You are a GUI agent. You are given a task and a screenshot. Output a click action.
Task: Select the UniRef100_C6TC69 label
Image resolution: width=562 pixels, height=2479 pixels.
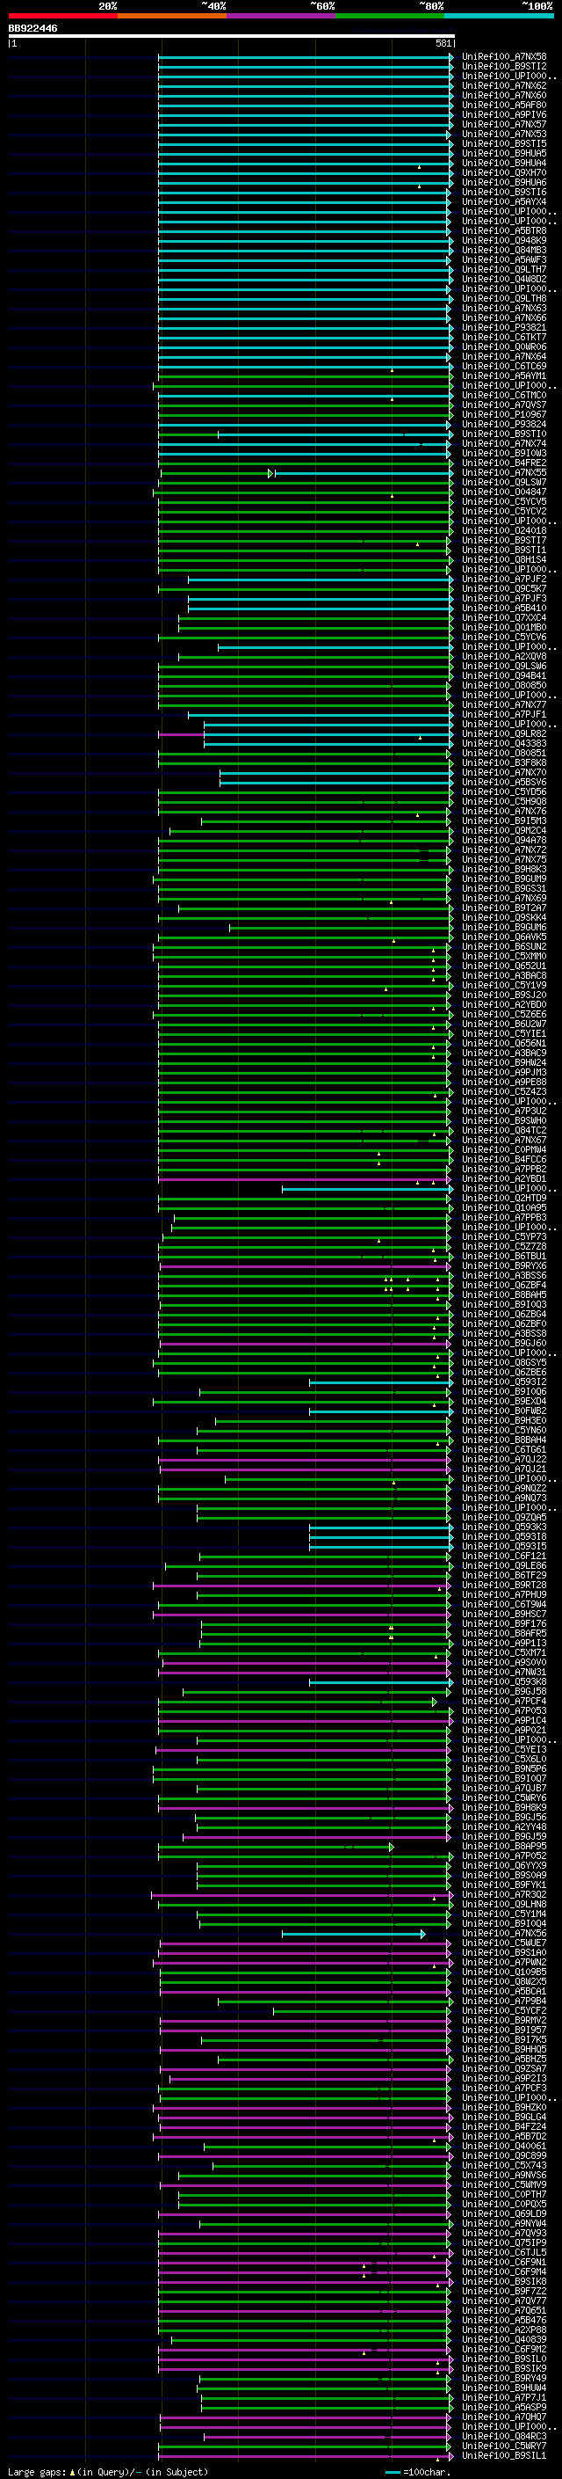[x=504, y=366]
